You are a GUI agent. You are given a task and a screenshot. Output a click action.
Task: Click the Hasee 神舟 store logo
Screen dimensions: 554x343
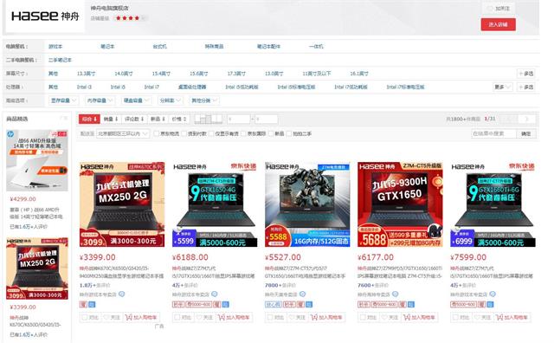pos(45,16)
